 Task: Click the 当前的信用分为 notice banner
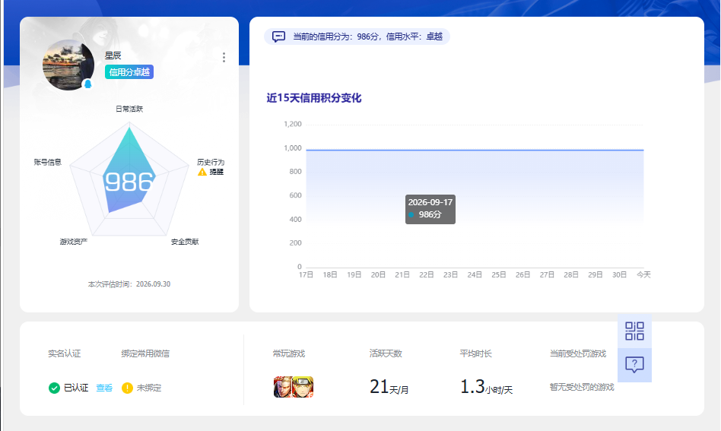click(x=357, y=36)
